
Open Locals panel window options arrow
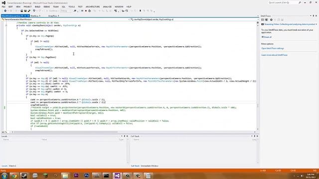[x=122, y=136]
